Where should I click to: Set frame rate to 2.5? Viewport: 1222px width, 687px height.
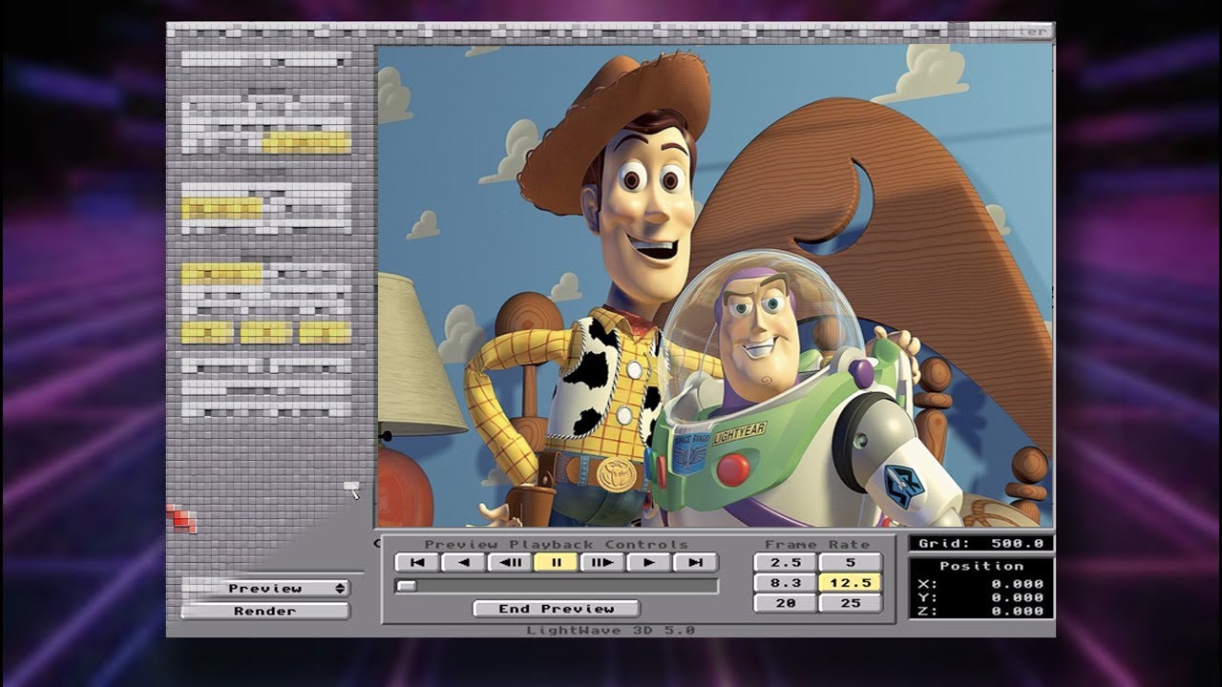point(785,563)
